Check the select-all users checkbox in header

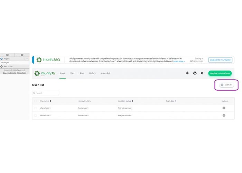pos(36,101)
